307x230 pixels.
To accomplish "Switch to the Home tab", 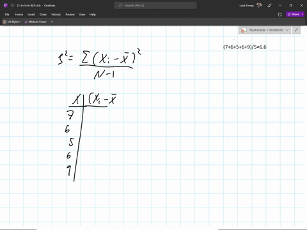I will tap(19, 15).
